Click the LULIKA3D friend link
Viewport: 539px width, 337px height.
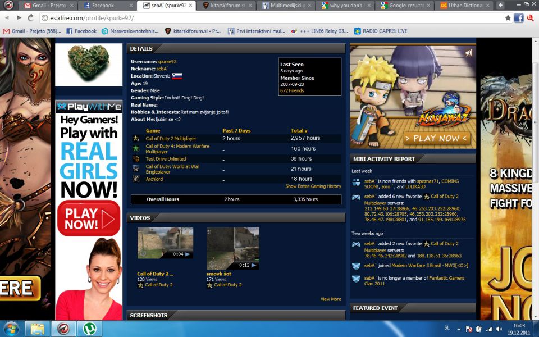(x=415, y=186)
